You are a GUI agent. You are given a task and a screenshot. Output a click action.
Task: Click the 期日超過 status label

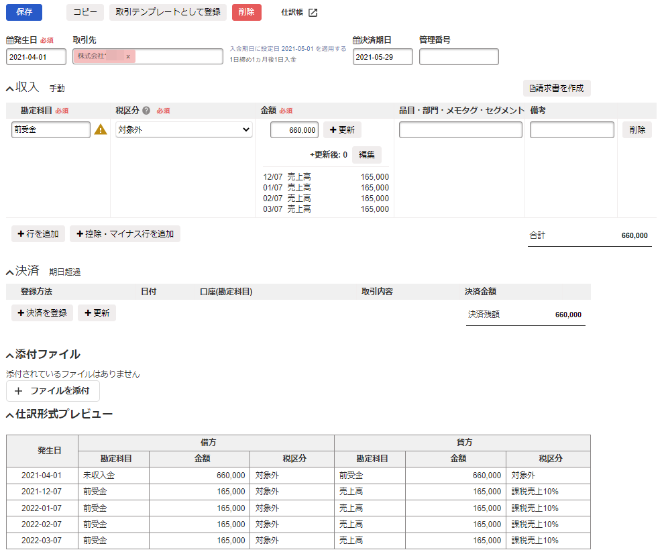click(x=65, y=272)
